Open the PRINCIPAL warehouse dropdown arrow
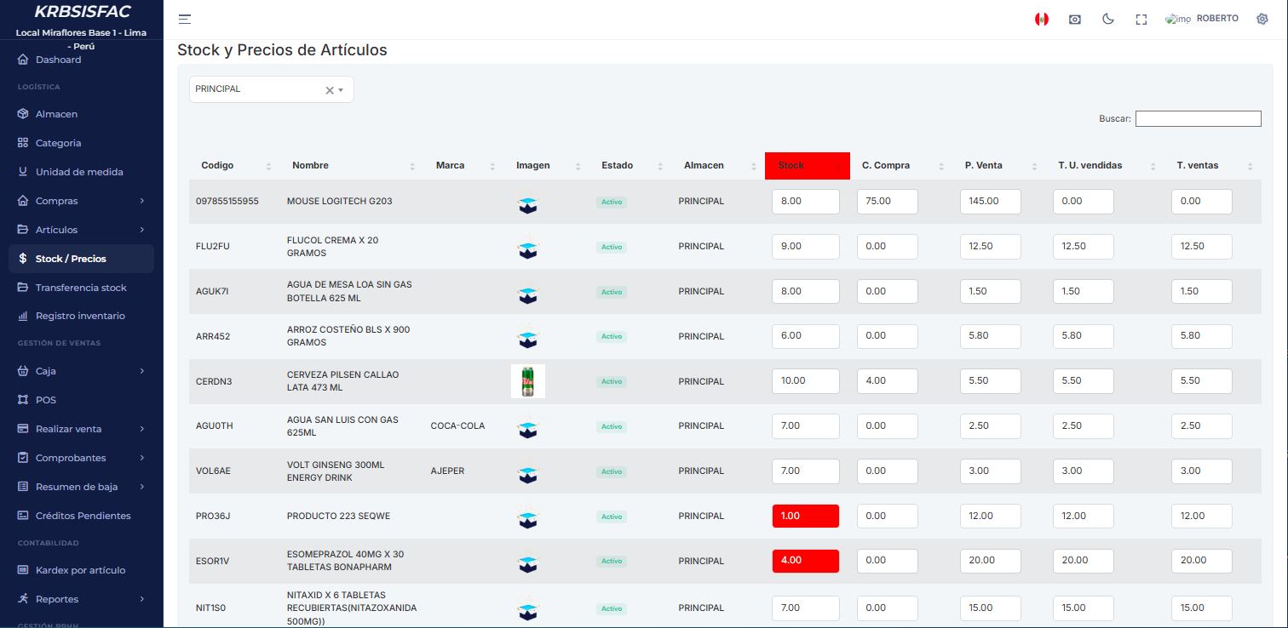 pos(341,89)
